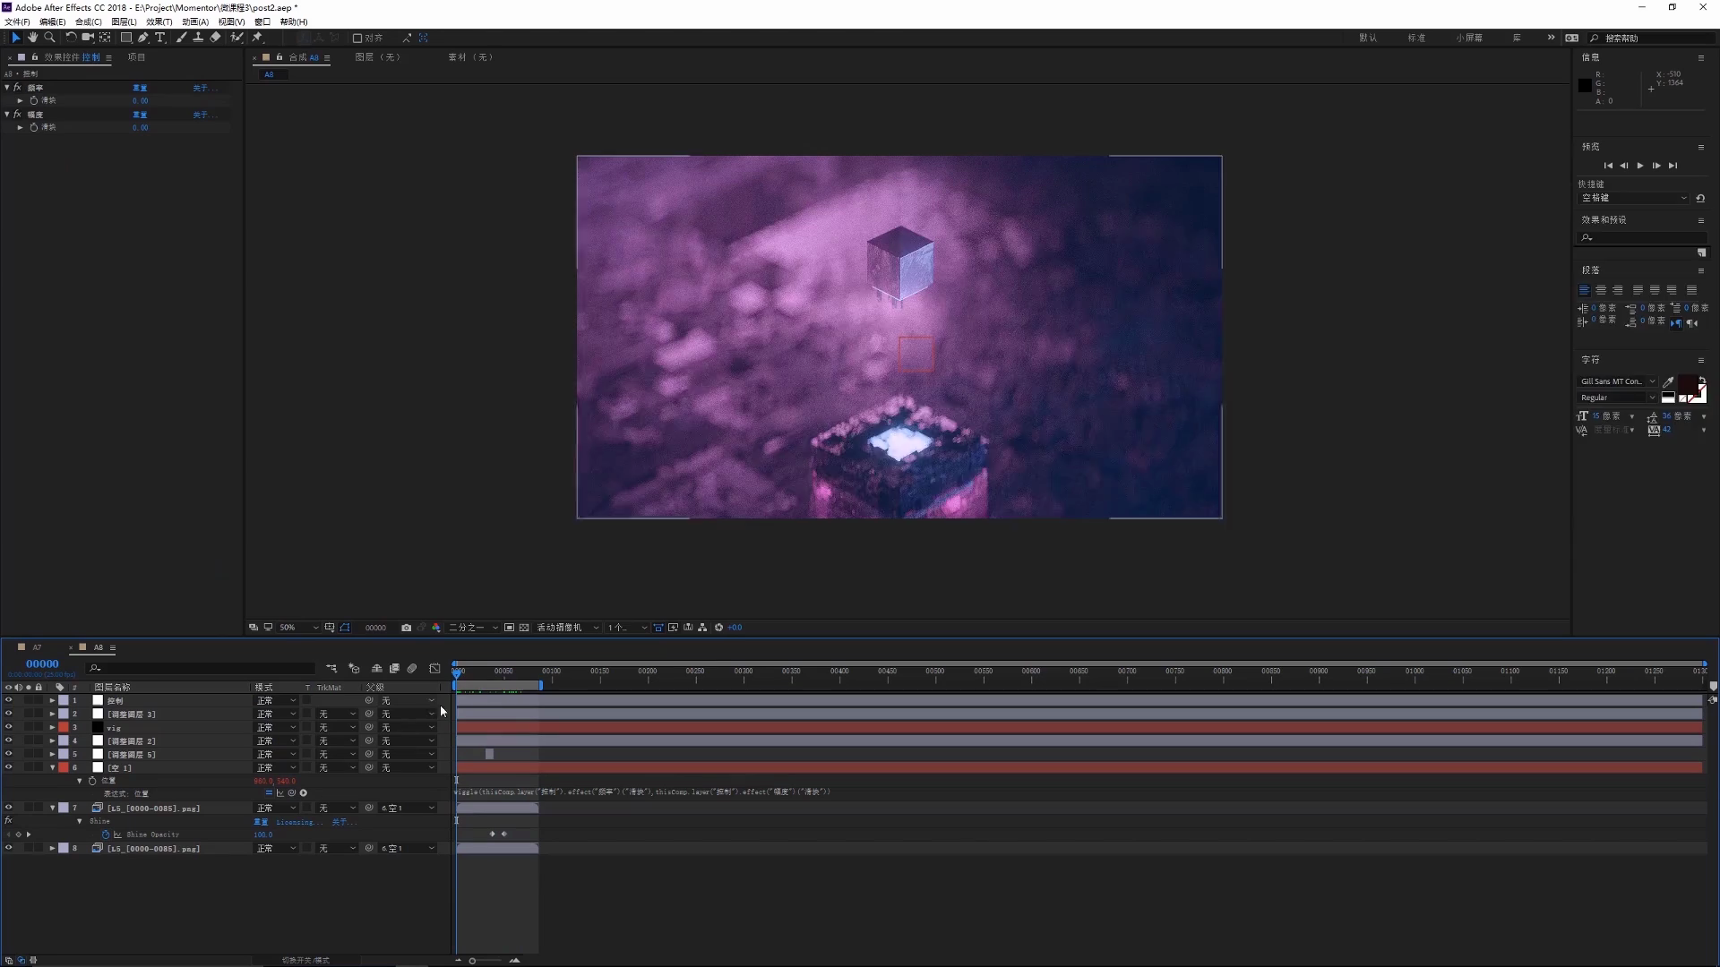Select the Eraser tool
The image size is (1720, 967).
coord(215,38)
